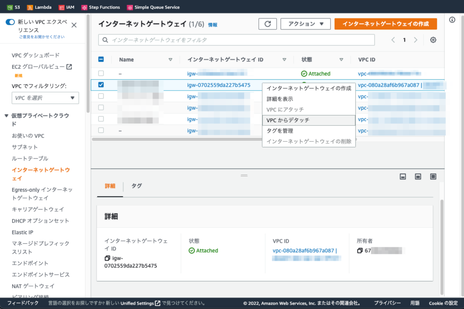Open the Simple Queue Service shortcut
This screenshot has width=464, height=309.
pyautogui.click(x=153, y=7)
